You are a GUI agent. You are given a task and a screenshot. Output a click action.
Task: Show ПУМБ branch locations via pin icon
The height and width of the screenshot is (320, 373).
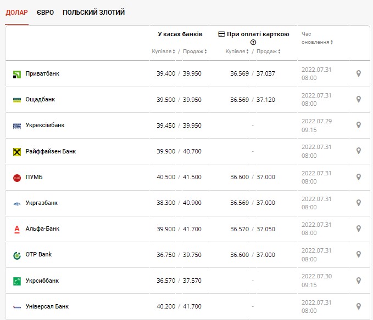[x=359, y=177]
